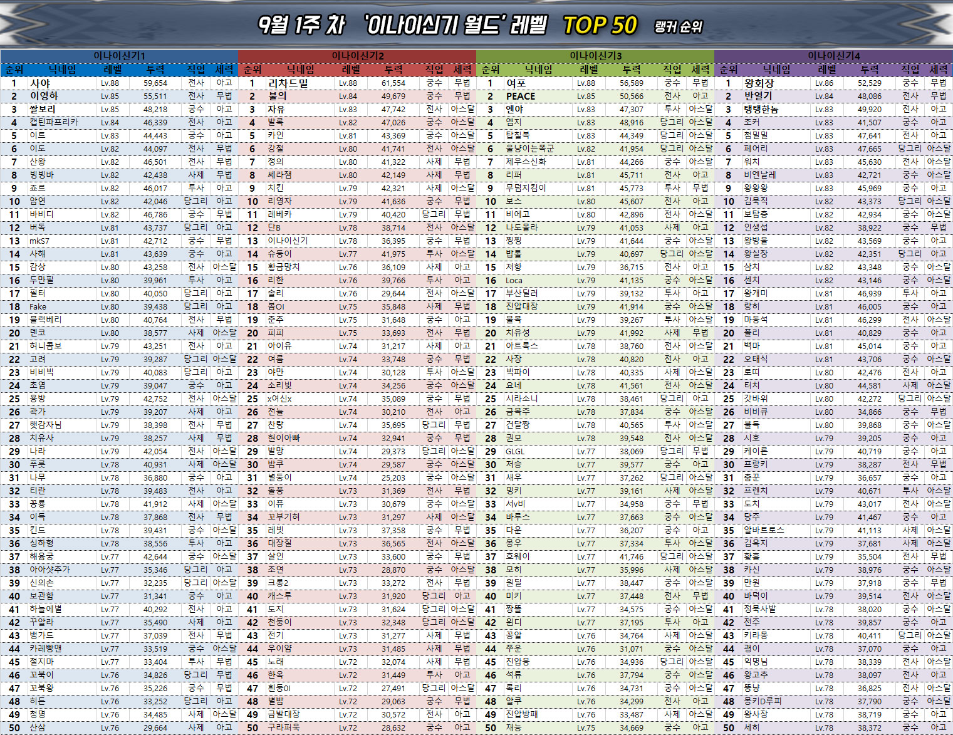Select the 직업 column header under 이나이신기3
Image resolution: width=953 pixels, height=735 pixels.
(x=672, y=70)
